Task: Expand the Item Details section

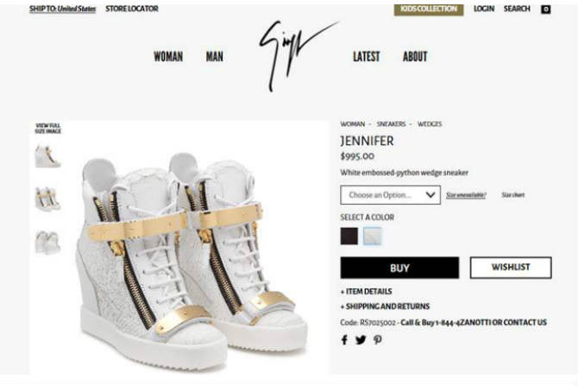Action: [x=366, y=292]
